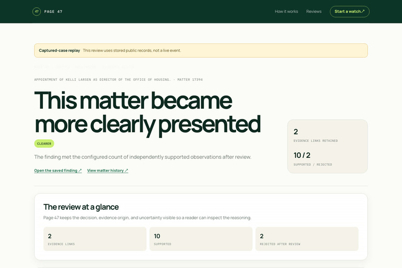Open the PAGE 47 home wordmark
402x268 pixels.
[53, 11]
